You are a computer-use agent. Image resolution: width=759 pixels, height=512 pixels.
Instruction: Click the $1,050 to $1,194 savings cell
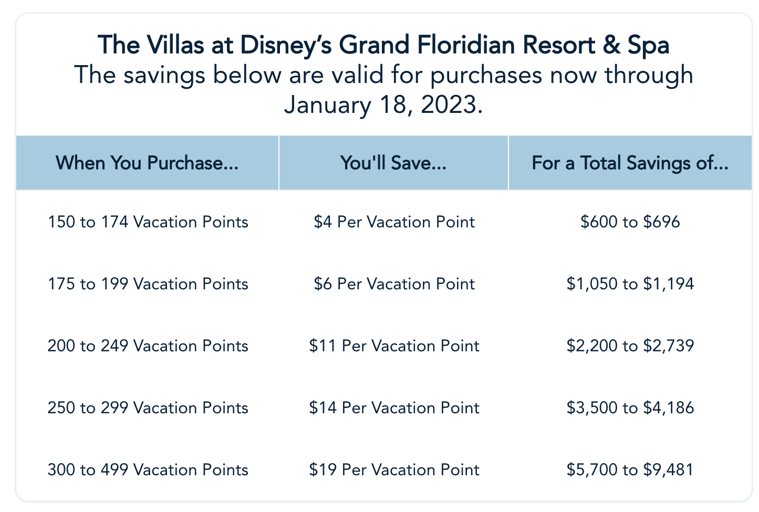click(630, 284)
